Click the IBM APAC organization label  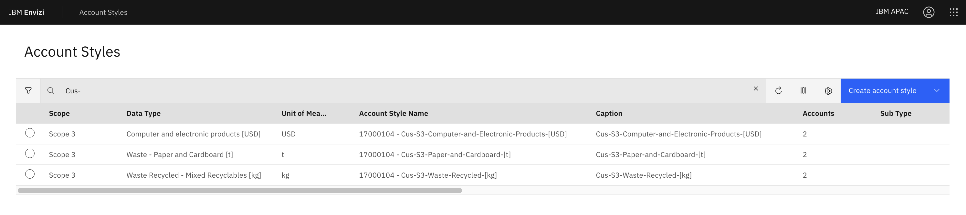[x=892, y=12]
